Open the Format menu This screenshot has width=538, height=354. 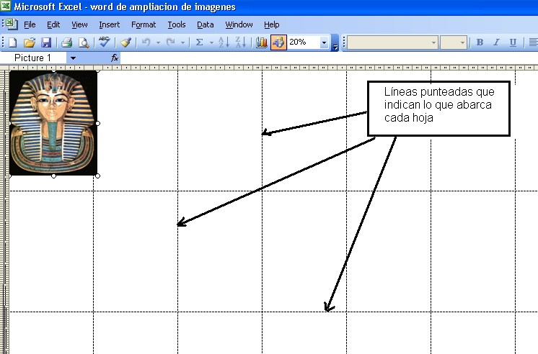coord(144,24)
